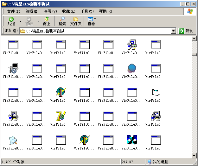
Task: Select the installer-icon file in the top row
Action: (x=132, y=47)
